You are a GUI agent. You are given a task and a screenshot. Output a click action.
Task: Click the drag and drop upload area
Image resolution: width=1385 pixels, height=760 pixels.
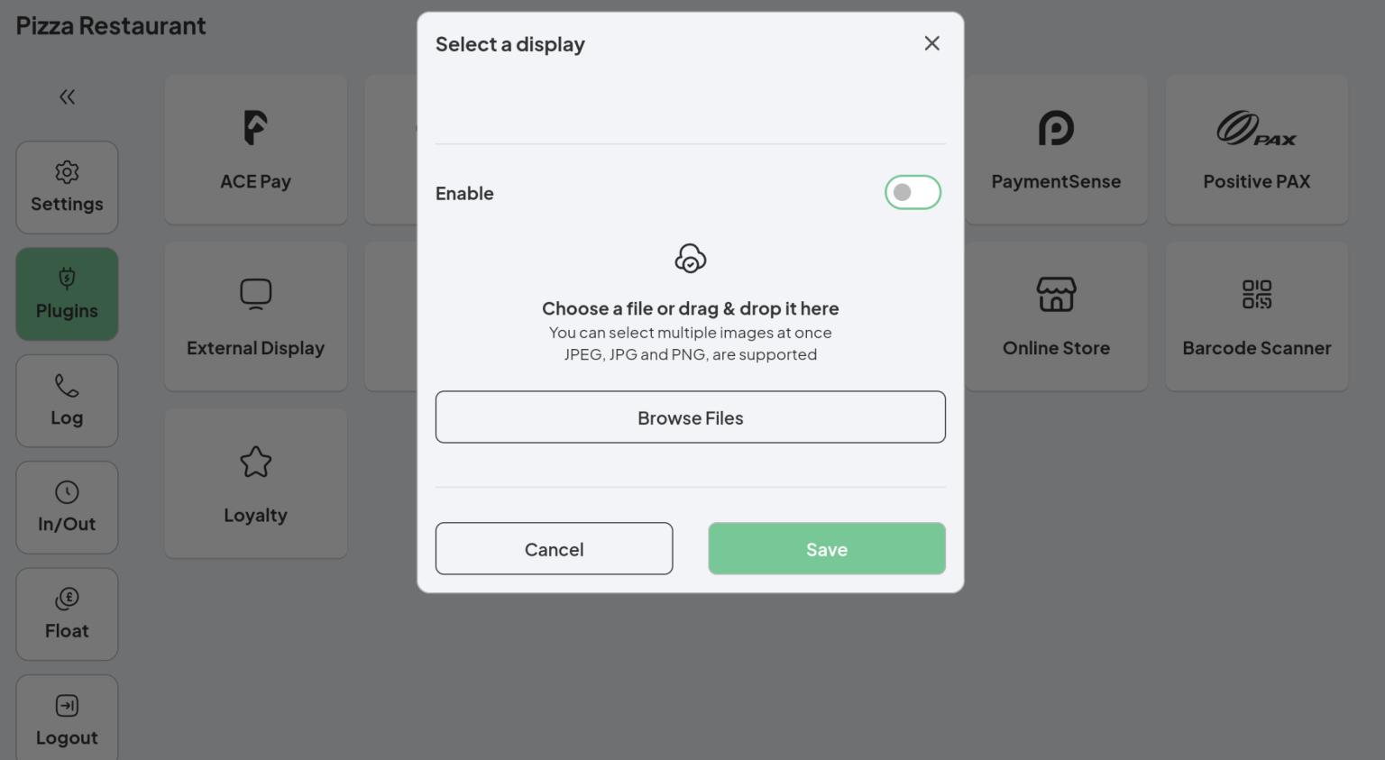pos(690,307)
